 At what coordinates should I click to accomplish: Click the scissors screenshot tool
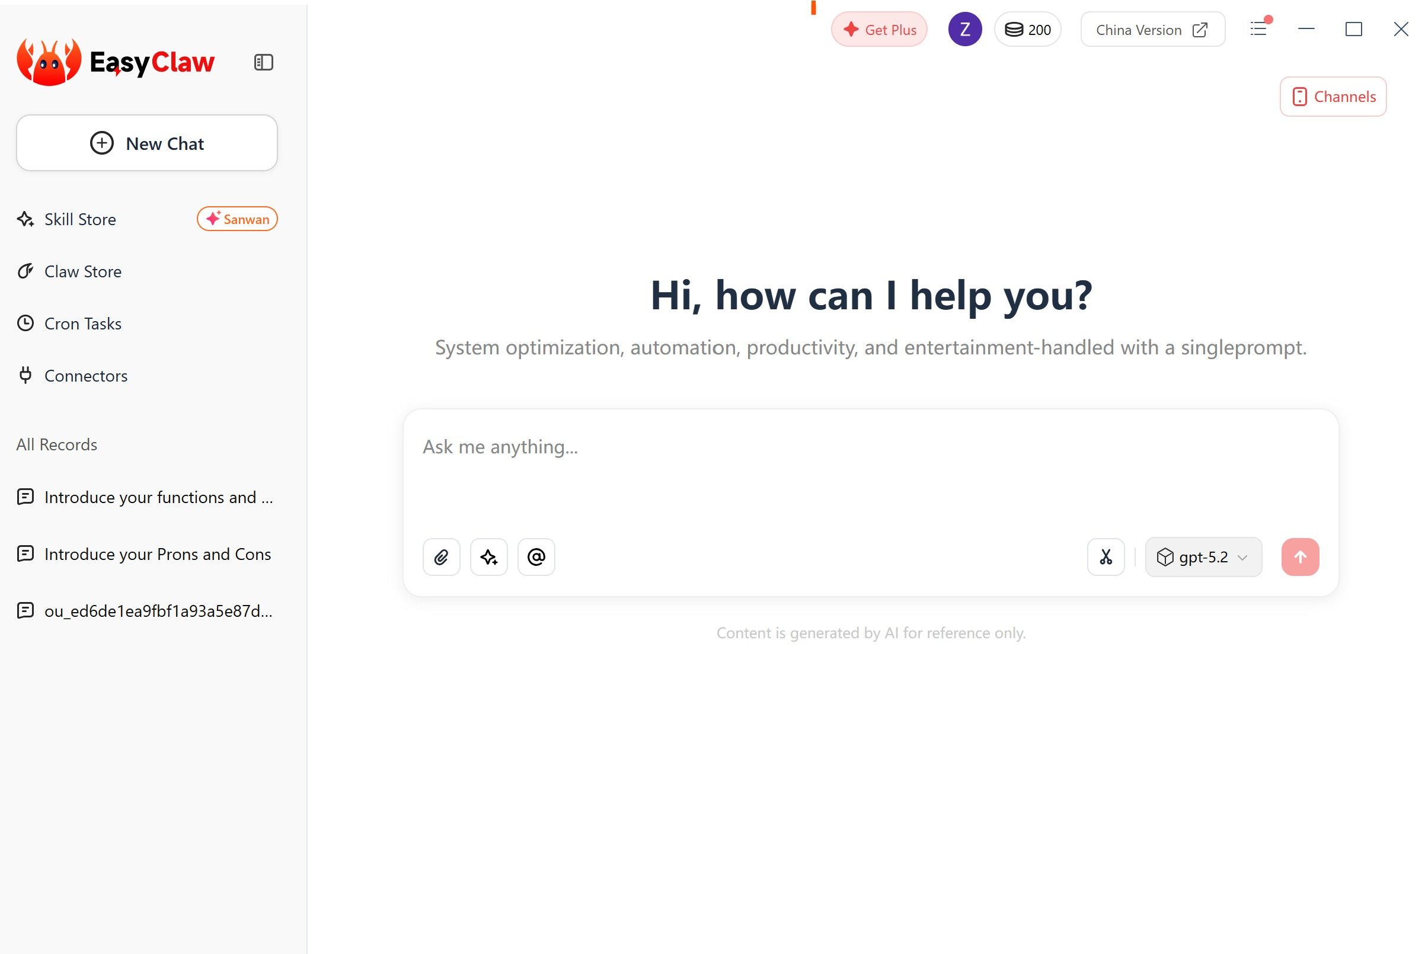1106,557
